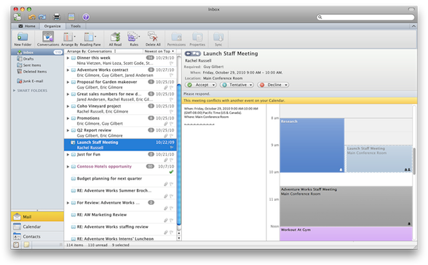Open the Newest on Top sort dropdown
The image size is (428, 265).
[x=159, y=51]
